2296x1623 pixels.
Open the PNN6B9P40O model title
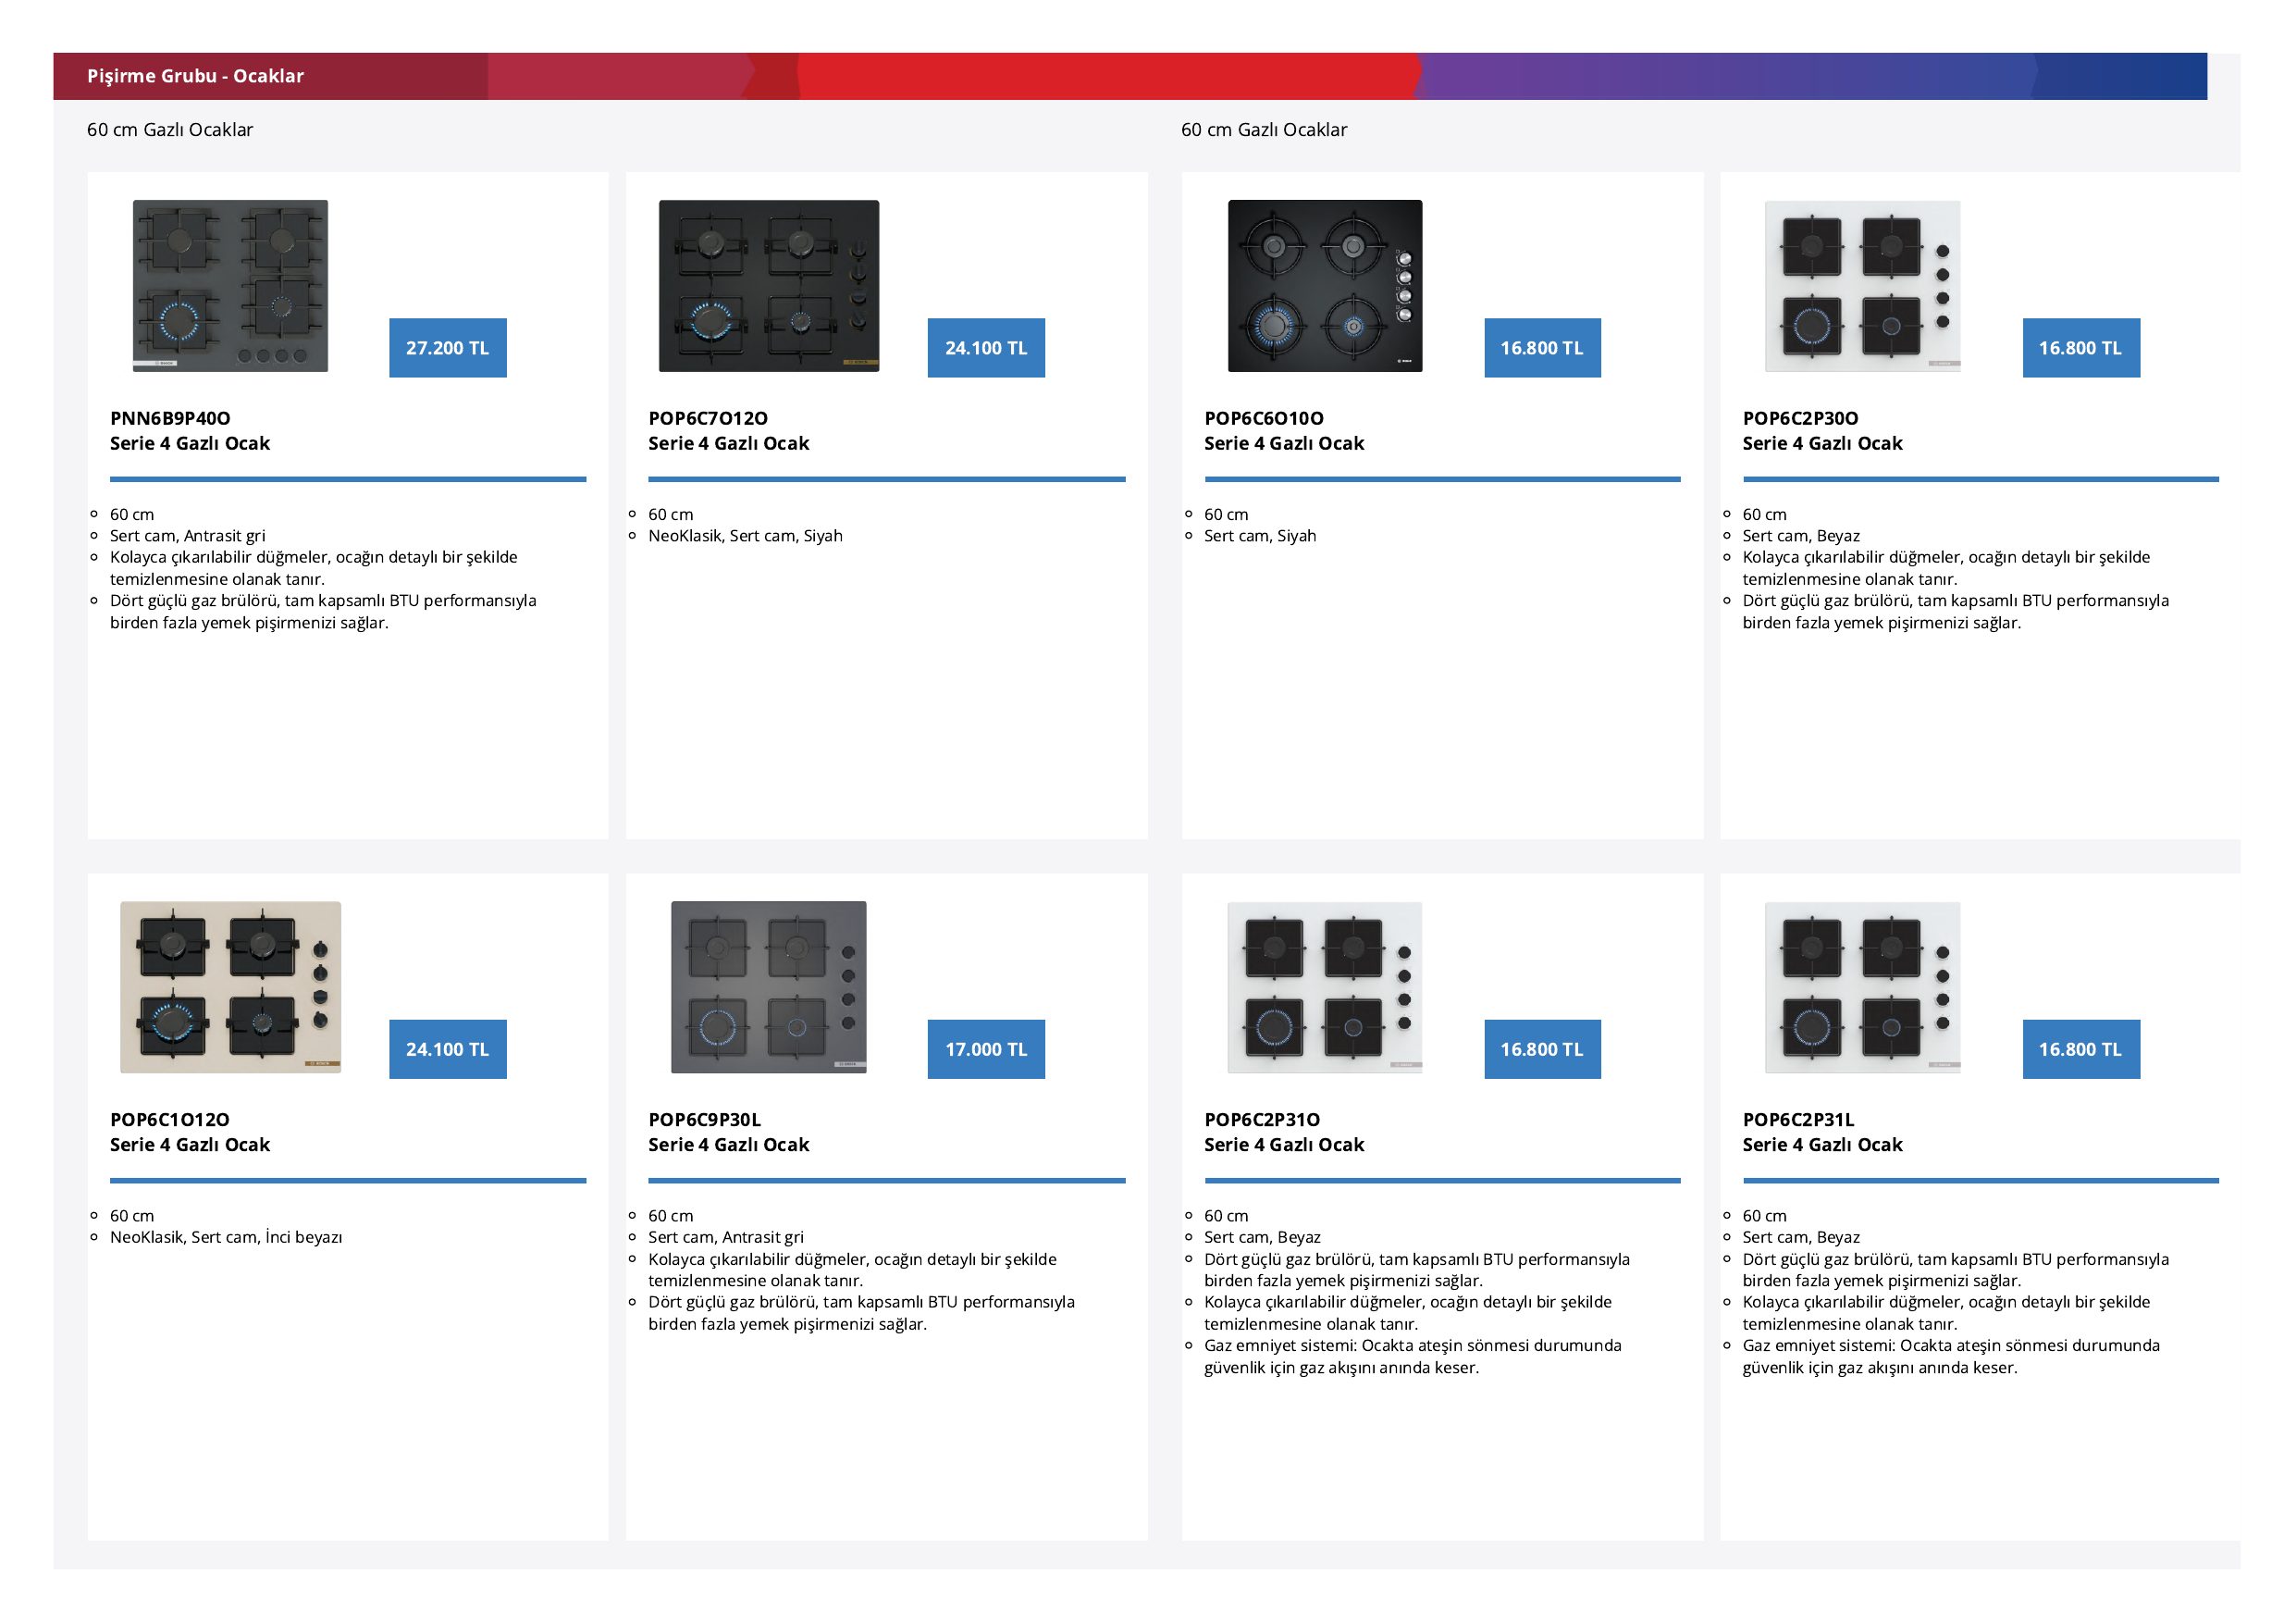tap(170, 418)
